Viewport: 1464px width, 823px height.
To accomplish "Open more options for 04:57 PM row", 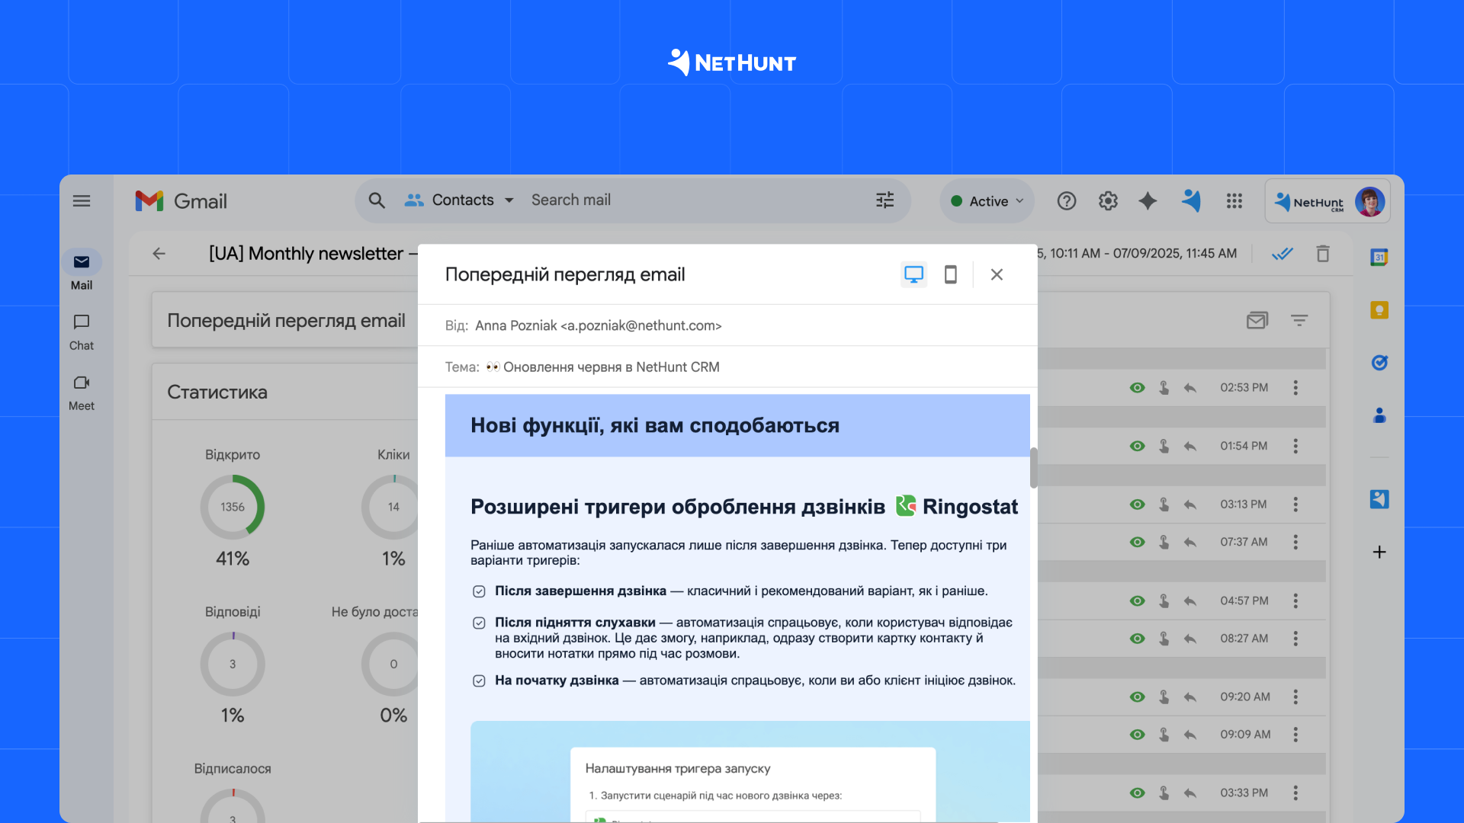I will (x=1295, y=601).
